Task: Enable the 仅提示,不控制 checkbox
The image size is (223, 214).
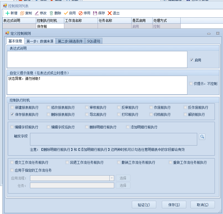Action: pyautogui.click(x=191, y=84)
